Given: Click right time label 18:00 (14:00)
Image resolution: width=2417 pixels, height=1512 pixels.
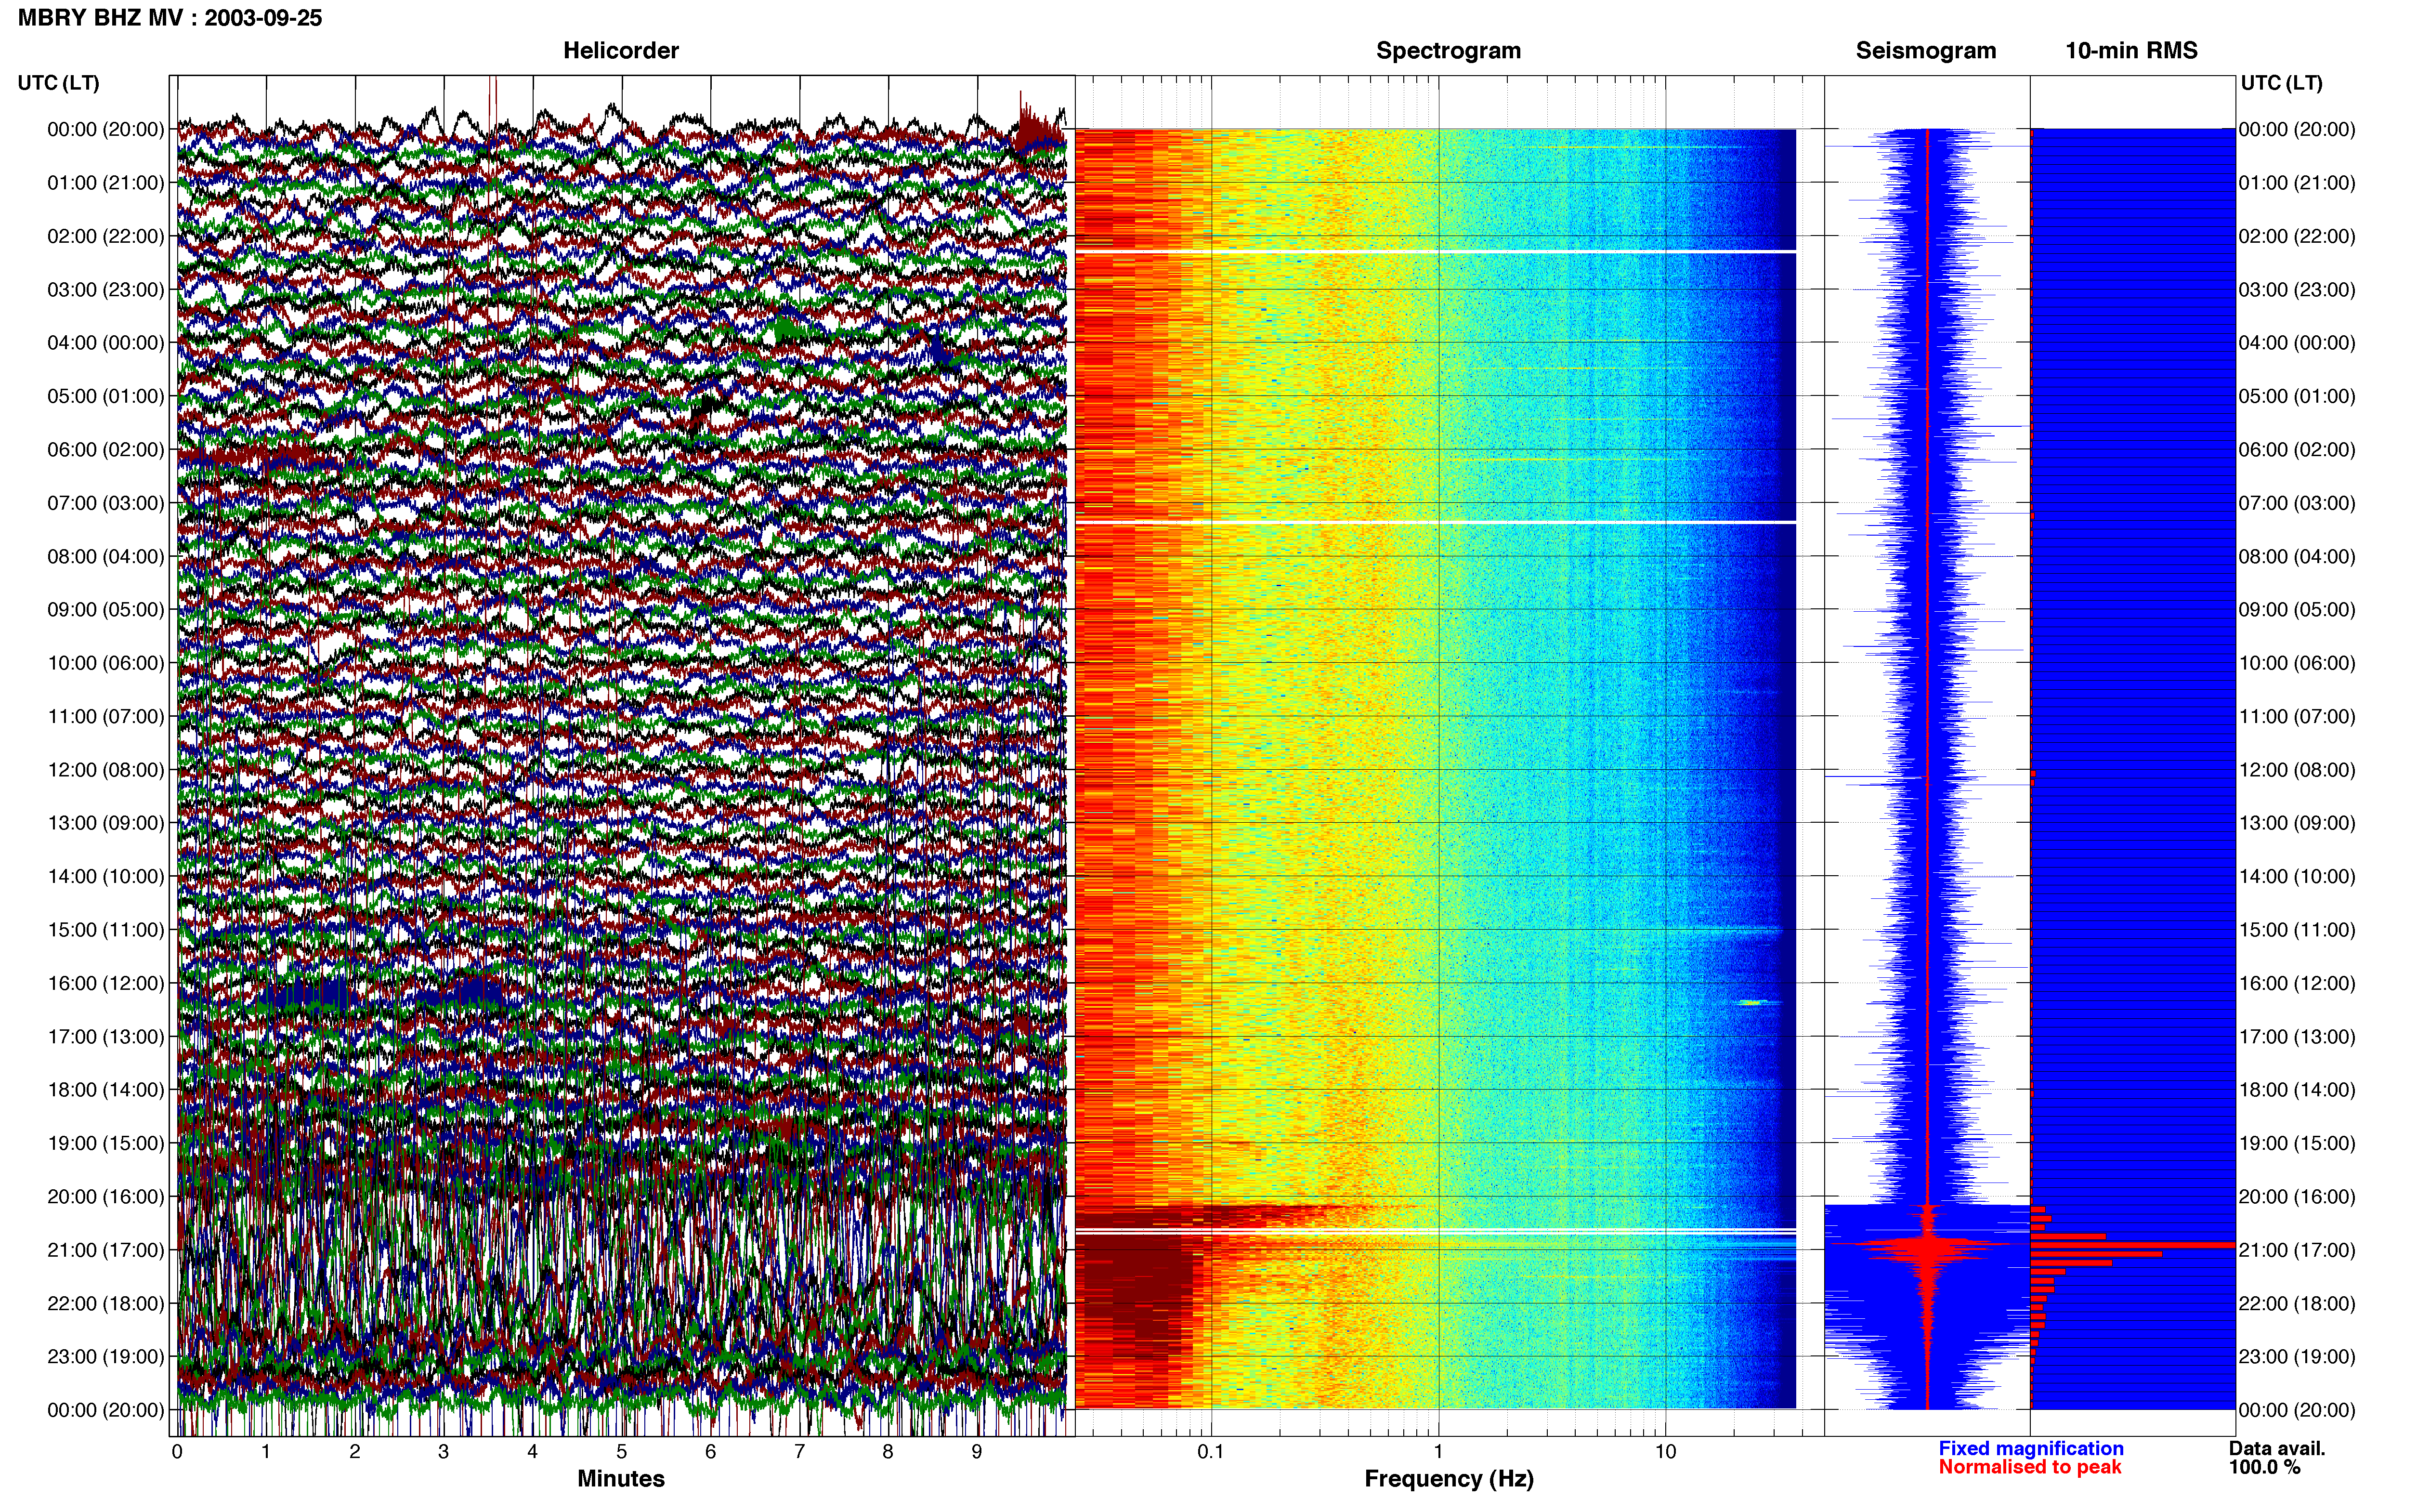Looking at the screenshot, I should tap(2297, 1090).
